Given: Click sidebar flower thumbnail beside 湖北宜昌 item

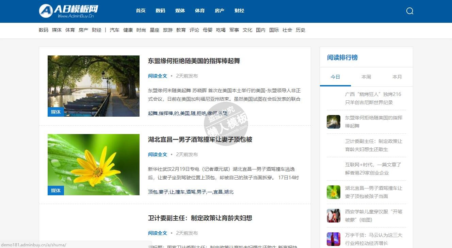Looking at the screenshot, I should [334, 192].
